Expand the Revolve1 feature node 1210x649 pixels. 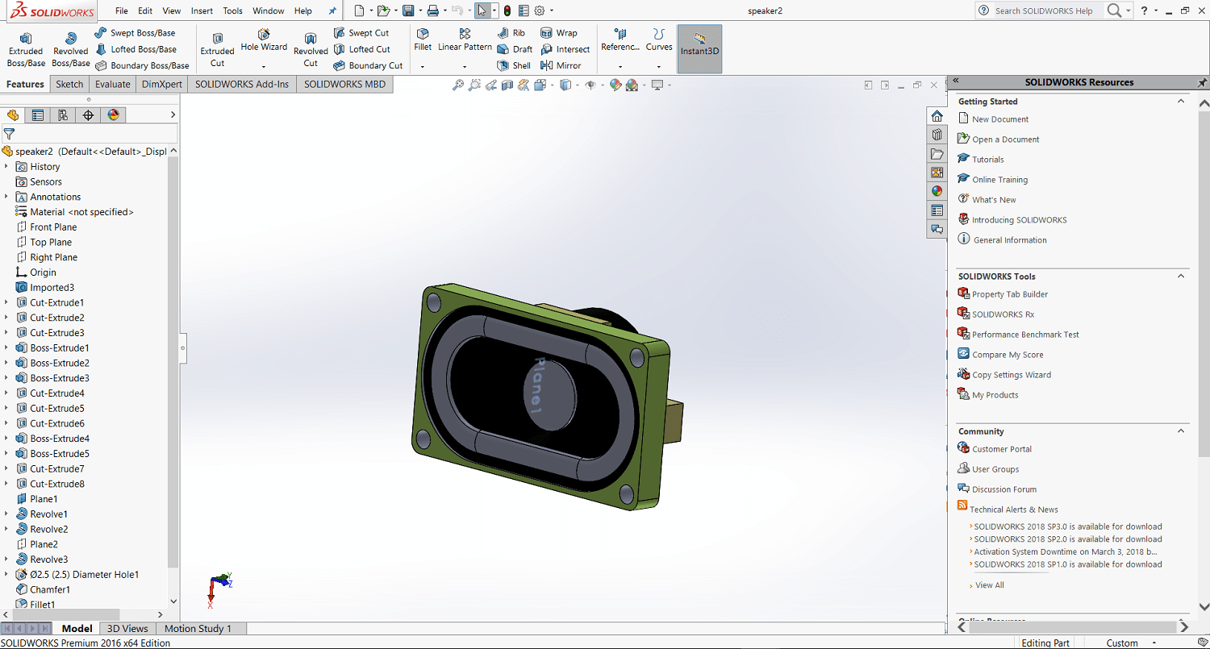tap(6, 514)
